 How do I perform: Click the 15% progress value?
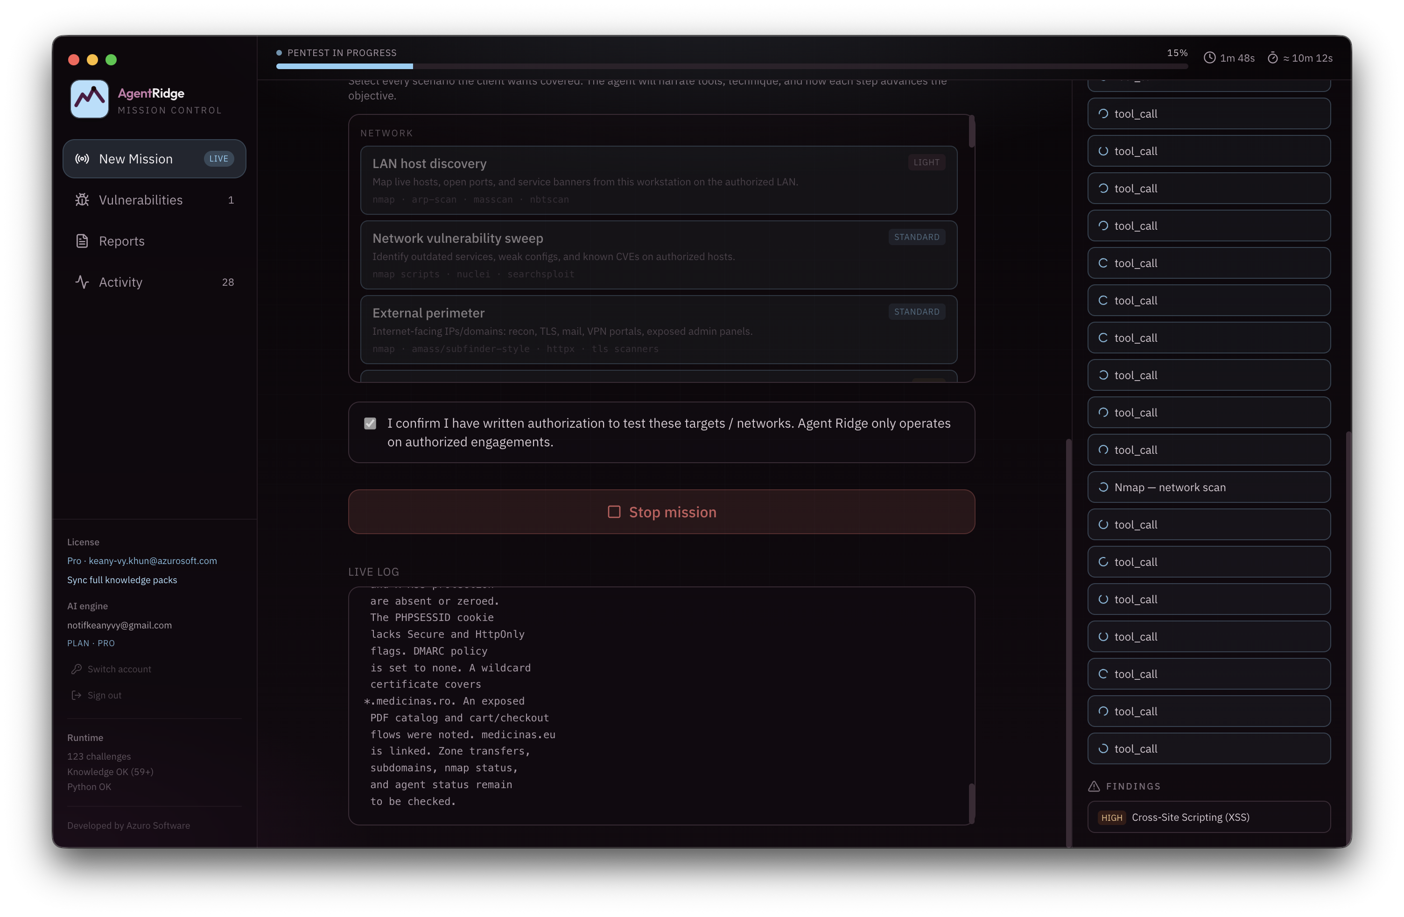(1177, 52)
